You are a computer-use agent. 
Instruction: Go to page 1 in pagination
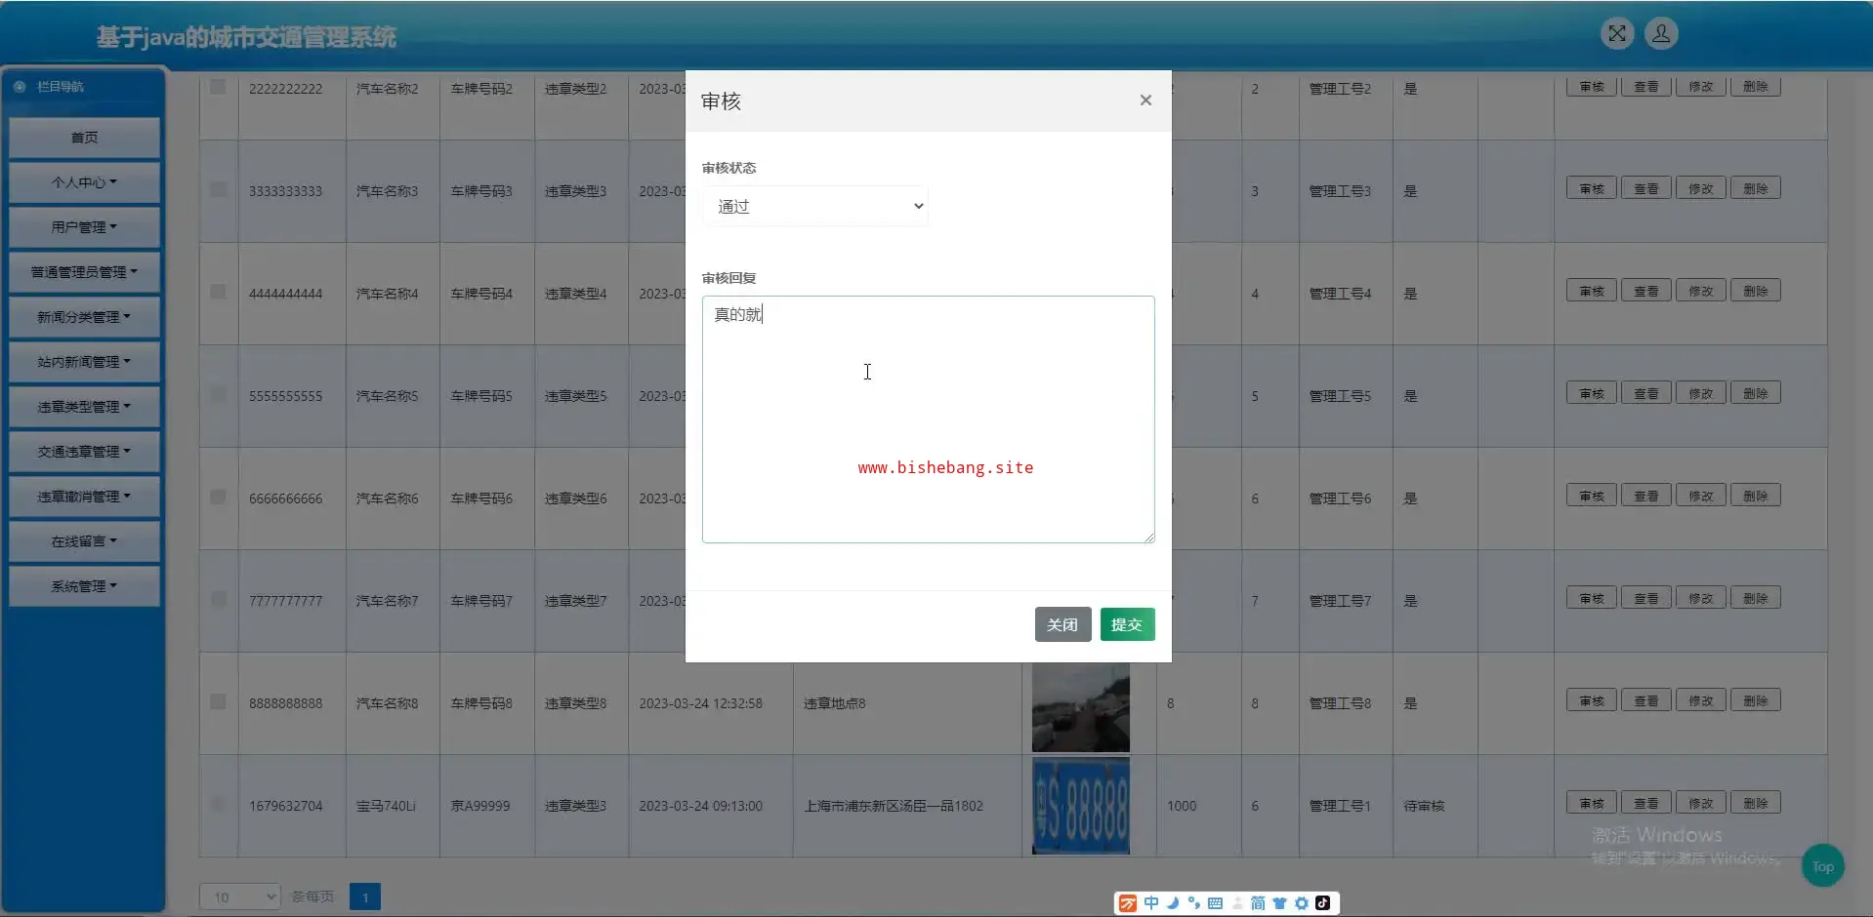[365, 897]
